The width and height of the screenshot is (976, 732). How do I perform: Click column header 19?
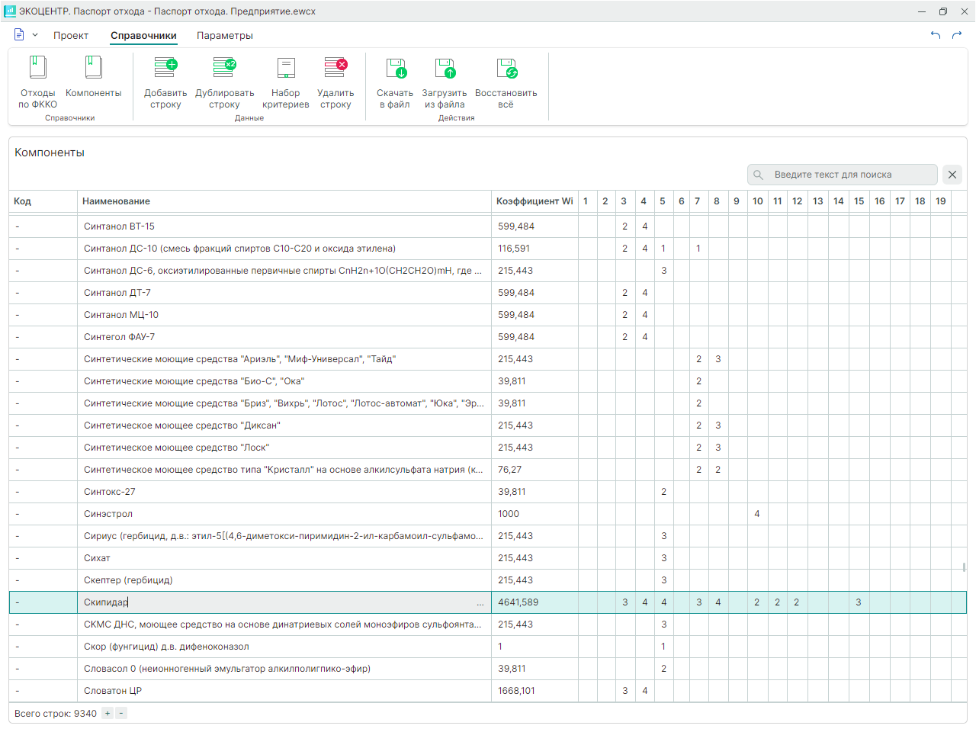(941, 201)
